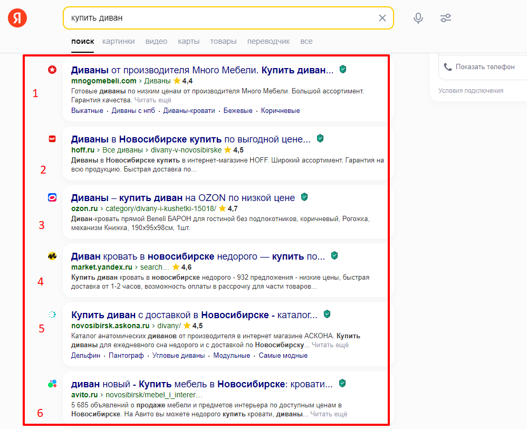
Task: Click the Yandex Market favicon
Action: pyautogui.click(x=52, y=256)
